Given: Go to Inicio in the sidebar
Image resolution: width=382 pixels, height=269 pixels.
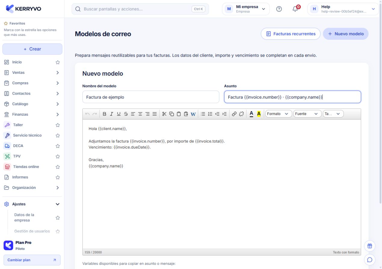Looking at the screenshot, I should (17, 62).
